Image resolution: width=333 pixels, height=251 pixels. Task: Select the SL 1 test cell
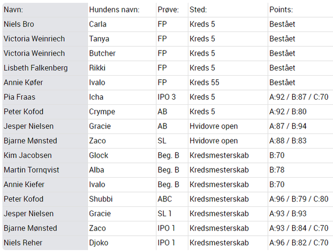click(x=172, y=214)
